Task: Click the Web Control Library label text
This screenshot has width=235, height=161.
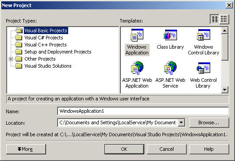Action: click(x=204, y=83)
